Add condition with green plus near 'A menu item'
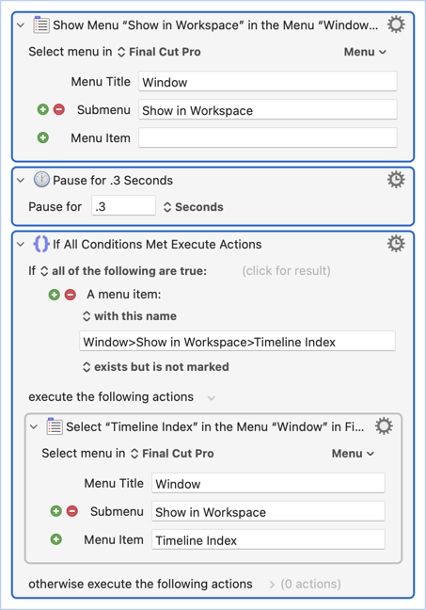The height and width of the screenshot is (610, 426). 55,295
